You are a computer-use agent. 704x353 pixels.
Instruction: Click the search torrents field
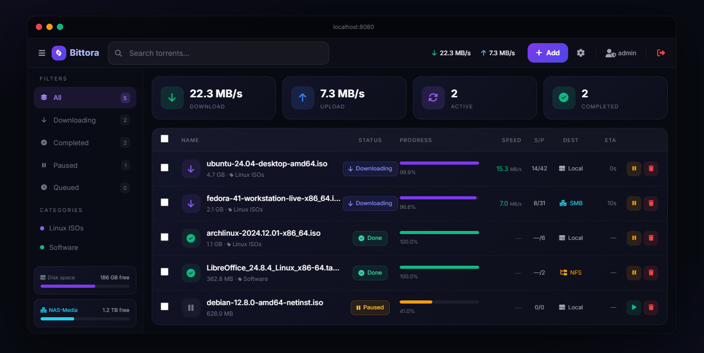coord(218,53)
